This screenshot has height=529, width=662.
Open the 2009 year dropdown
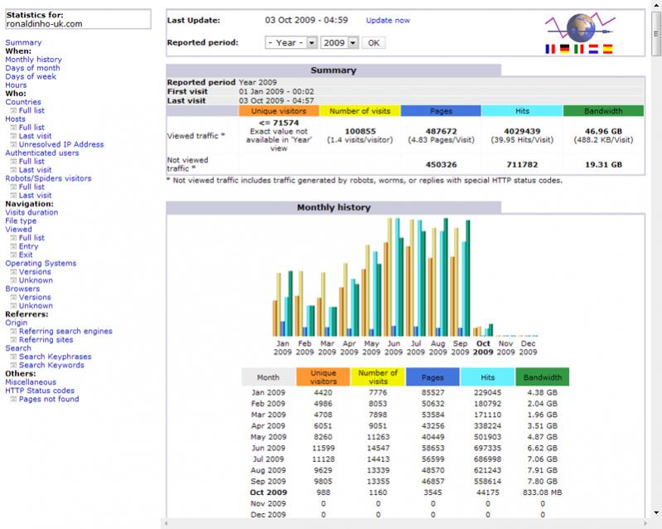coord(340,42)
